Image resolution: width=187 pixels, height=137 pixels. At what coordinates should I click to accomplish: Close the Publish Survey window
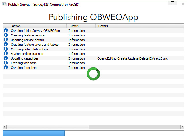[183, 5]
